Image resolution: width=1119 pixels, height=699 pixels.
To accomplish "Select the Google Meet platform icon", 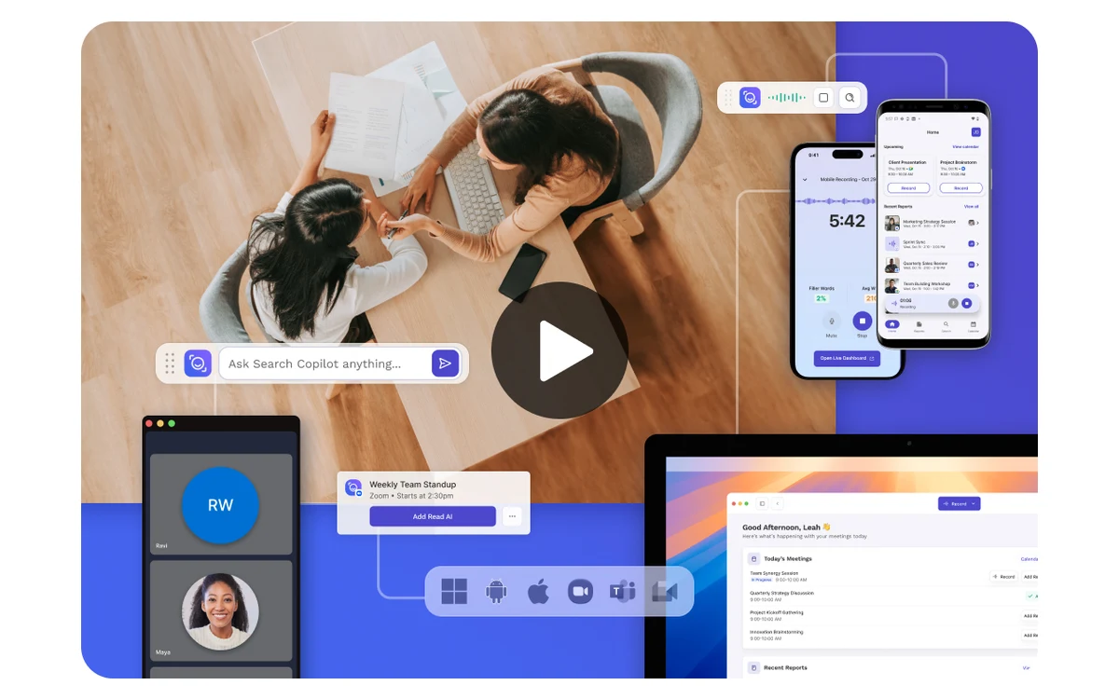I will [664, 591].
